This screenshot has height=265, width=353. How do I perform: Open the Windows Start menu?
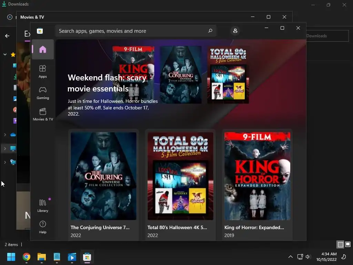click(11, 257)
